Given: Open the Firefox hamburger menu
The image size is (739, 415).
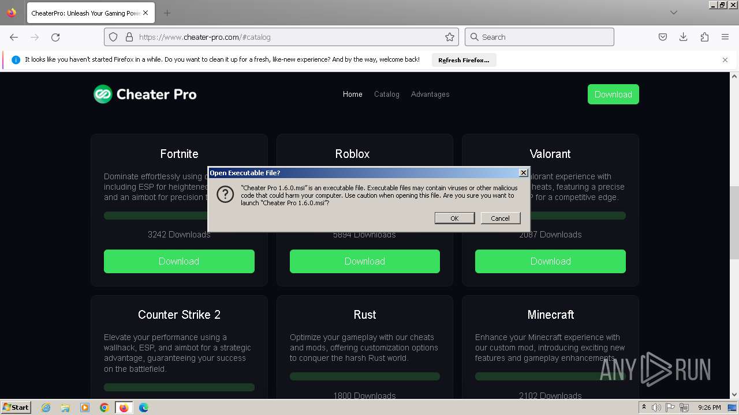Looking at the screenshot, I should [725, 37].
